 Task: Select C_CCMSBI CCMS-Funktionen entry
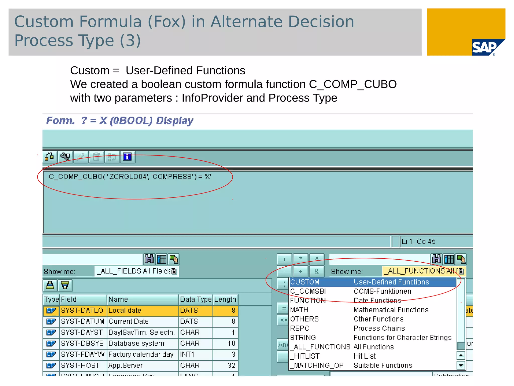click(x=373, y=292)
